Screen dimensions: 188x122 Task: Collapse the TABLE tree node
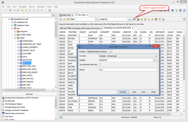tap(15, 38)
